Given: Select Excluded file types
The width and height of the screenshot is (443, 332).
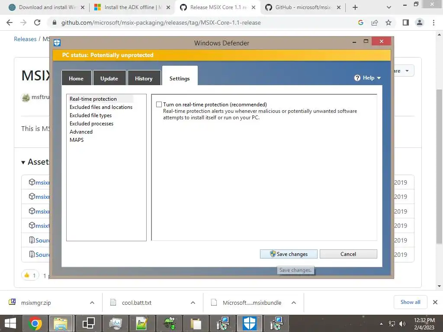Looking at the screenshot, I should (x=90, y=115).
